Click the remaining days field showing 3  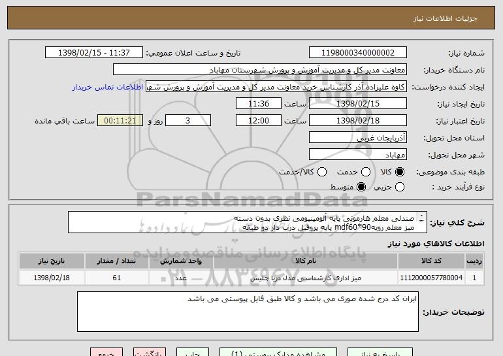188,121
